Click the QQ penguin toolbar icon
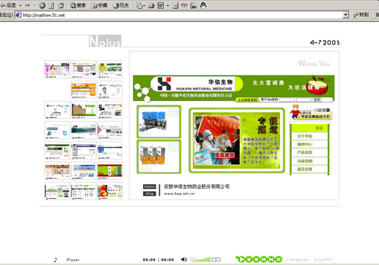 pos(203,5)
